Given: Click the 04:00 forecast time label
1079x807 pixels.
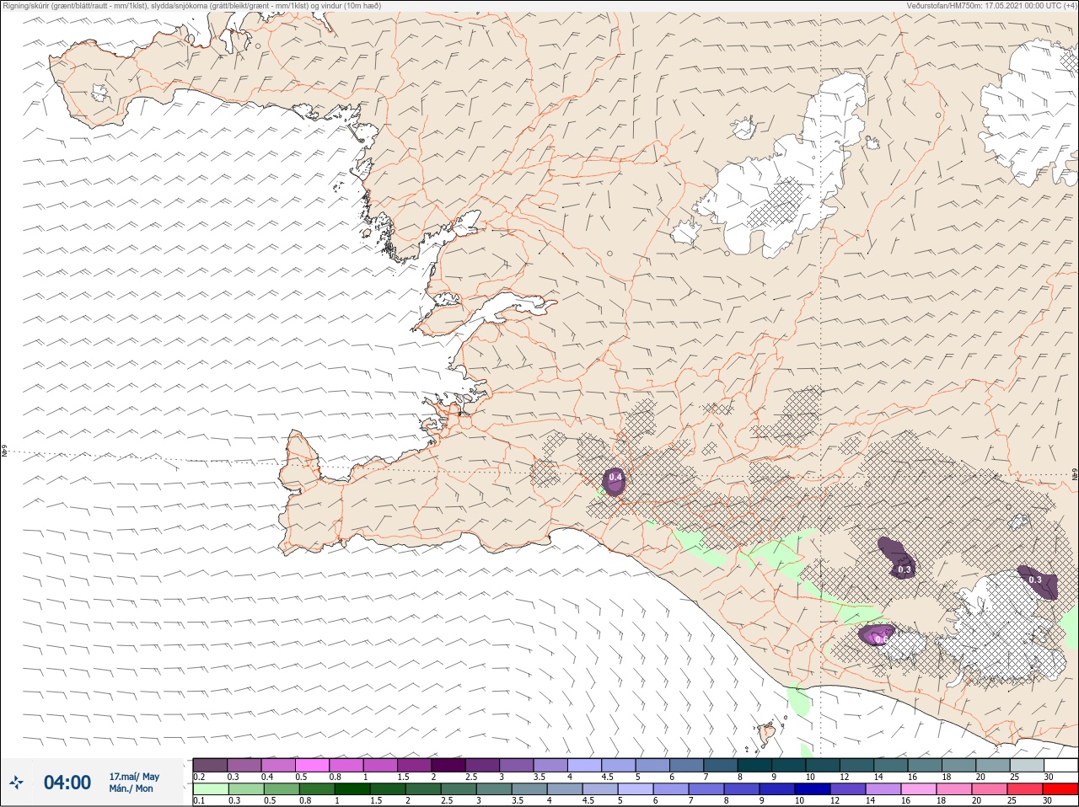Looking at the screenshot, I should point(67,783).
